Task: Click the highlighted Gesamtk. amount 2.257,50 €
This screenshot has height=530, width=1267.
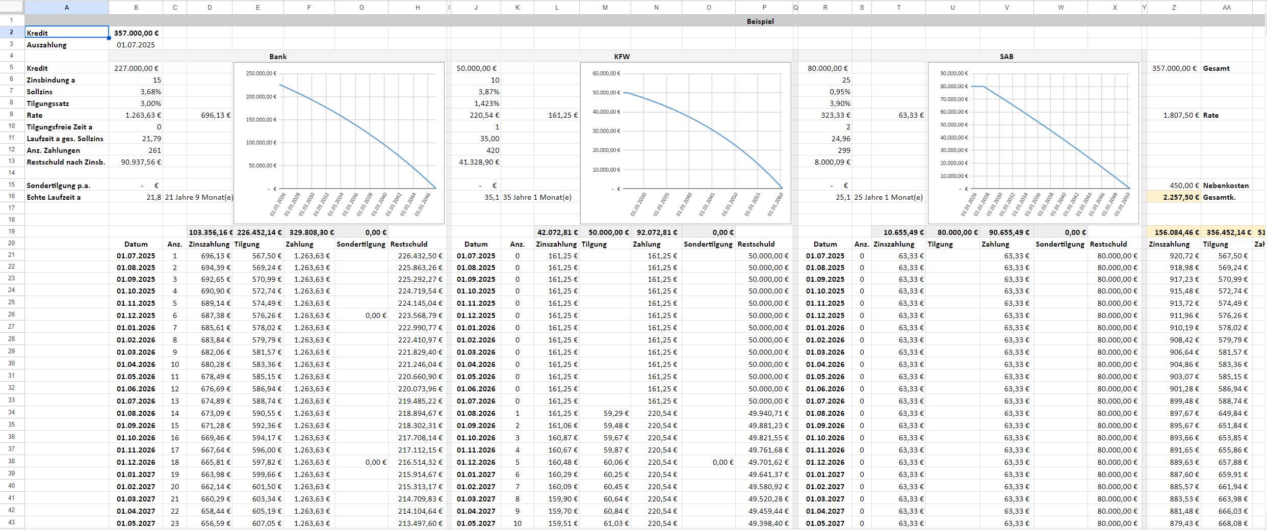Action: click(1174, 197)
